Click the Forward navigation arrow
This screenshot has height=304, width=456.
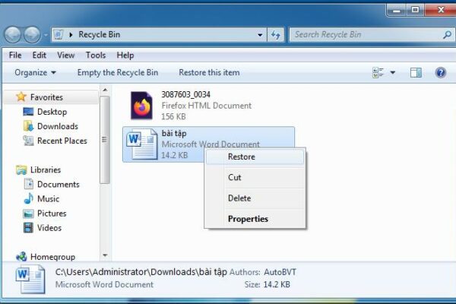(x=32, y=35)
